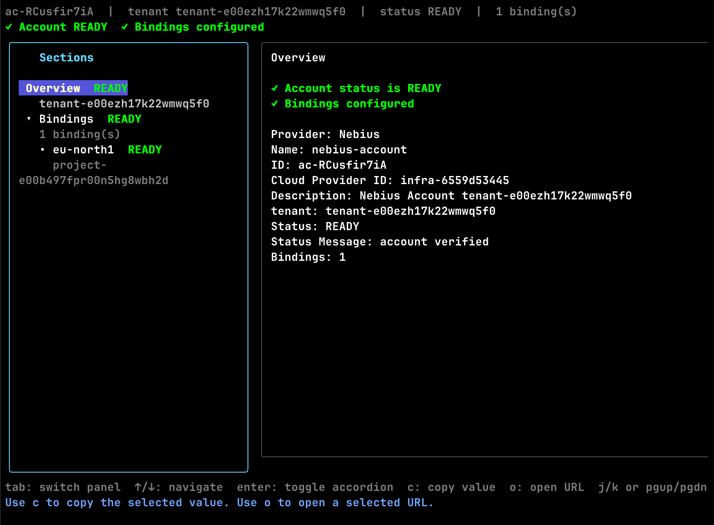Screen dimensions: 714x525
Task: Collapse the Bindings accordion triangle
Action: [x=29, y=119]
